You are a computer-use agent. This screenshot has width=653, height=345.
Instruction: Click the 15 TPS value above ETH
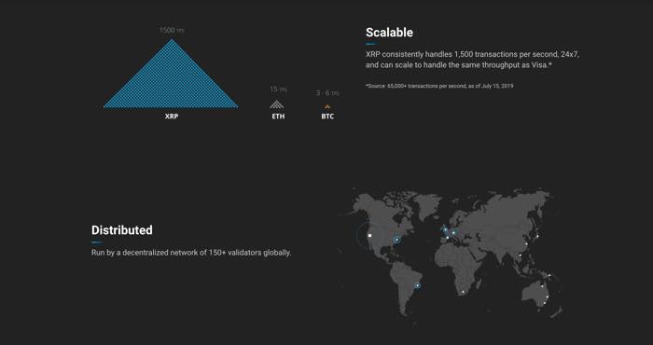tap(278, 90)
